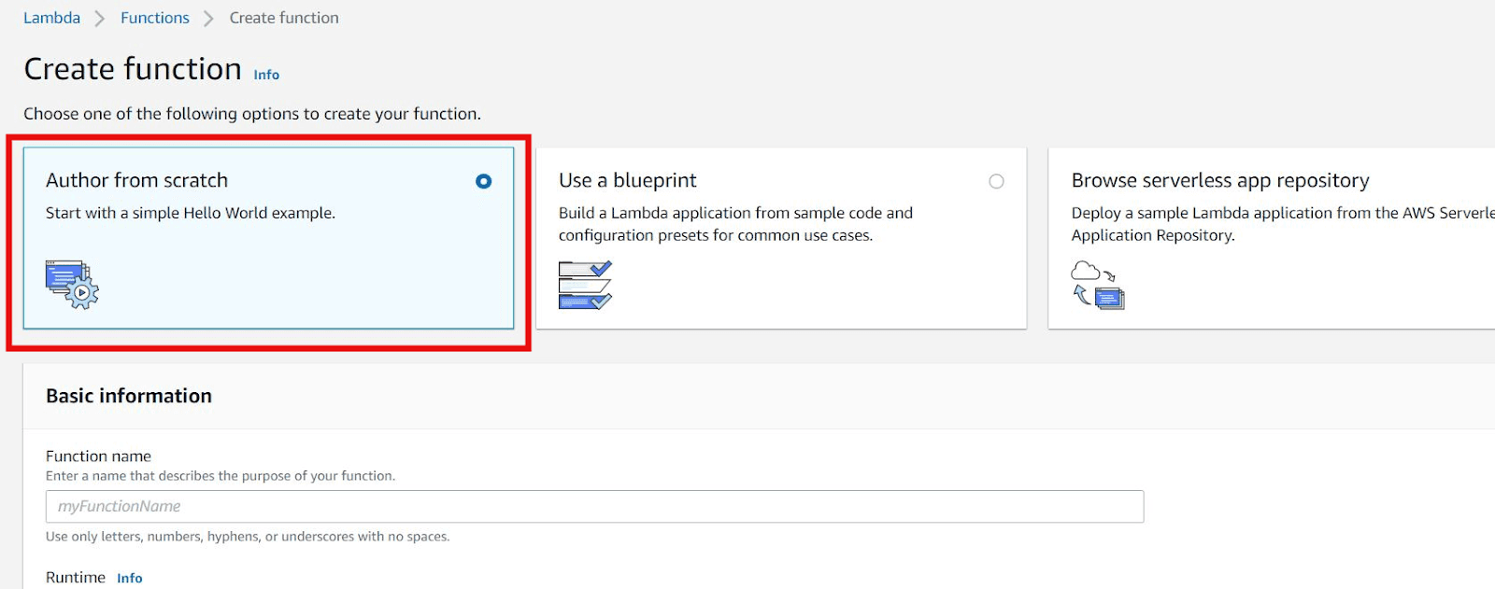Image resolution: width=1495 pixels, height=589 pixels.
Task: Click the serverless app repository cloud icon
Action: tap(1098, 285)
